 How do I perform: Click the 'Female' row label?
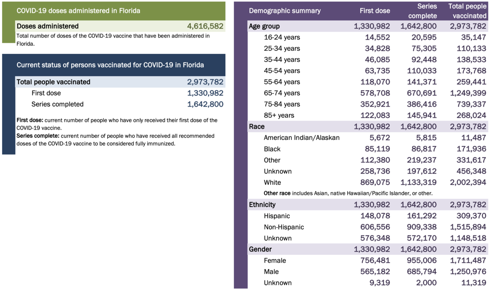pyautogui.click(x=275, y=261)
